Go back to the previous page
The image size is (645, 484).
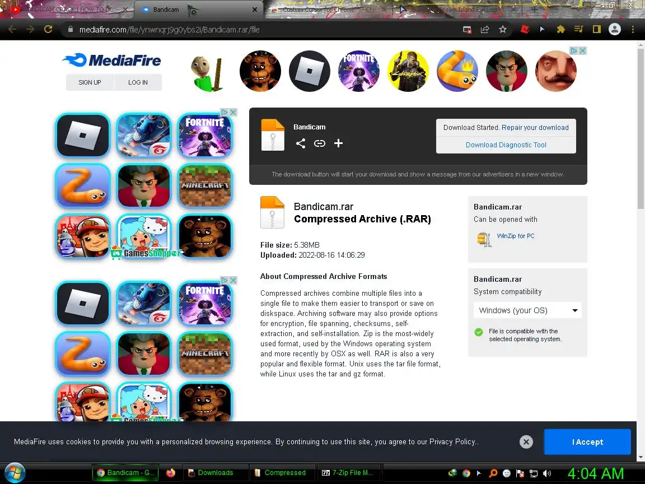point(12,29)
